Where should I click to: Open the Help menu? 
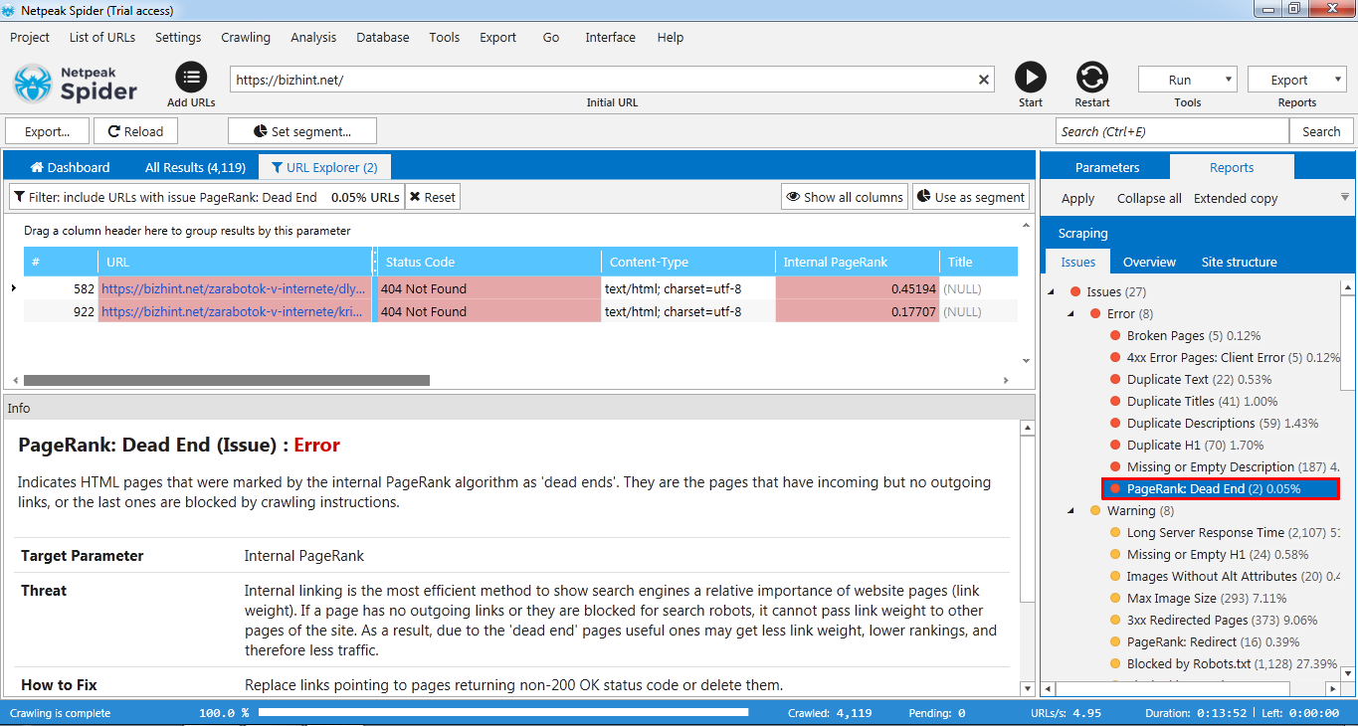pyautogui.click(x=671, y=37)
